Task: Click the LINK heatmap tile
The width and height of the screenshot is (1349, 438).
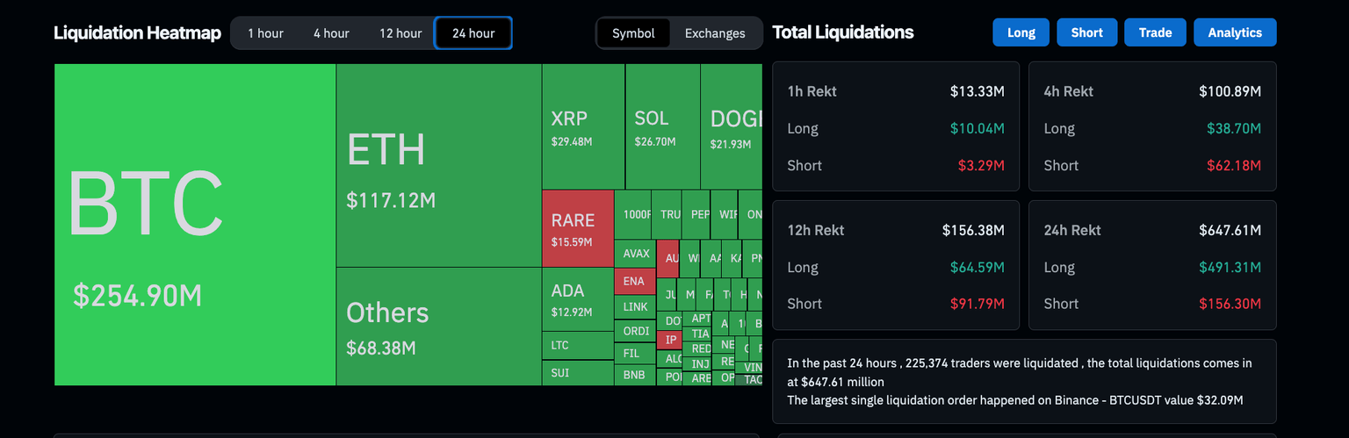Action: click(635, 307)
